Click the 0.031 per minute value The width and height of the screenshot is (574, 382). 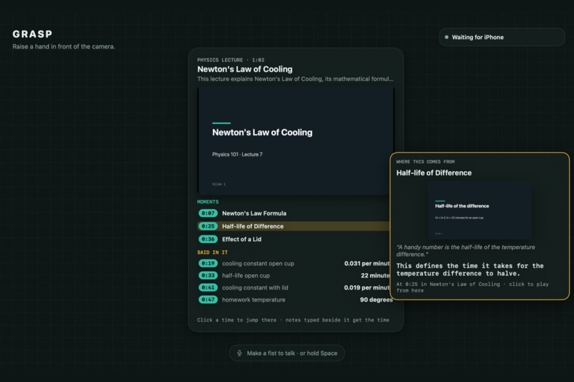[x=367, y=263]
